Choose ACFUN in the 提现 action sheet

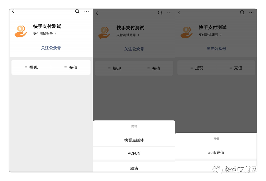coord(134,153)
